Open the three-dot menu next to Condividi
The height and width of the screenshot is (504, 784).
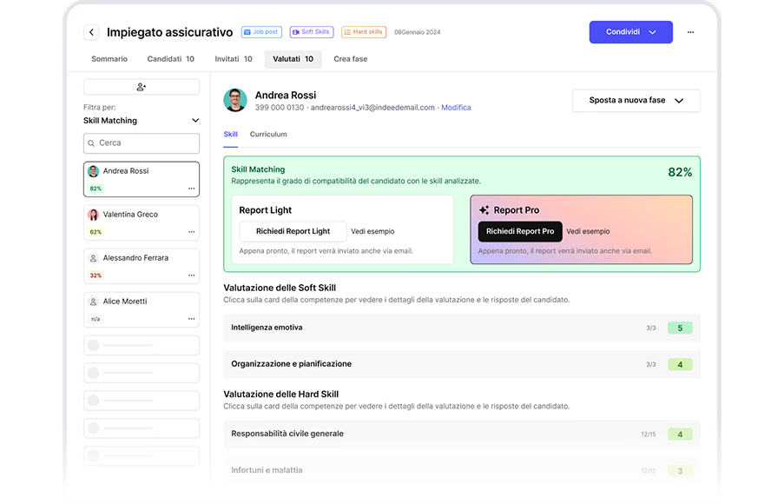tap(690, 32)
